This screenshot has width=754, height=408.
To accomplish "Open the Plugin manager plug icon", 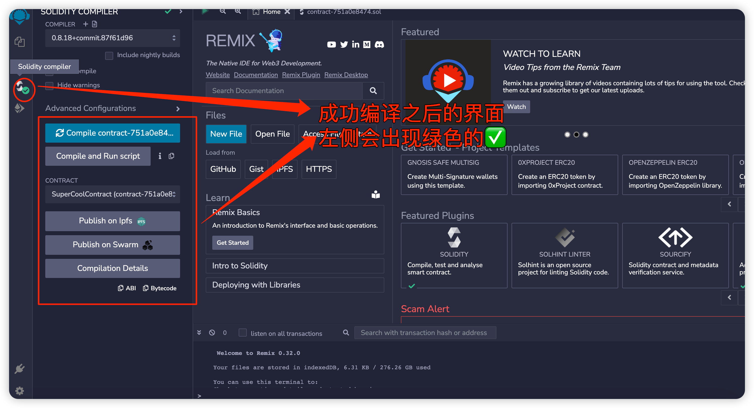I will click(x=20, y=369).
